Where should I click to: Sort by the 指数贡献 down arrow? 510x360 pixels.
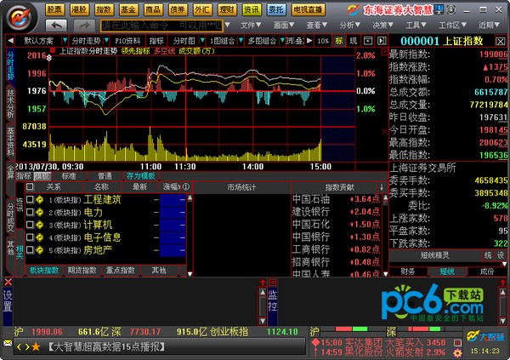point(382,187)
